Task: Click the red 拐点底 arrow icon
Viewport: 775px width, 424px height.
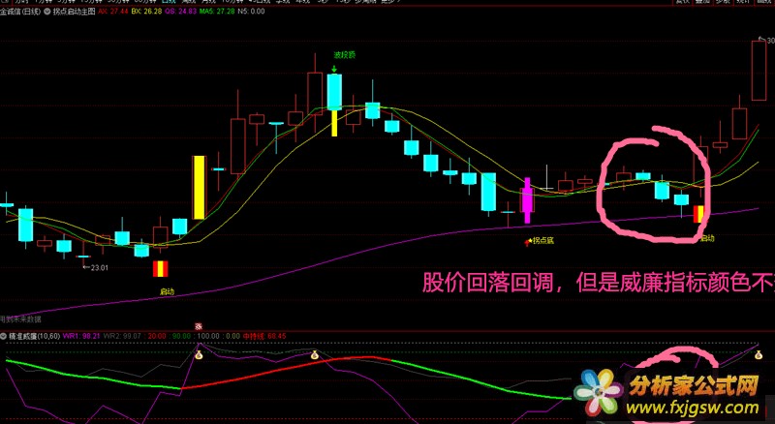Action: [x=528, y=242]
